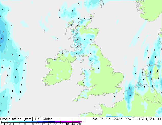Click the 10–15 mm legend color box
This screenshot has height=125, width=162.
[x=34, y=122]
